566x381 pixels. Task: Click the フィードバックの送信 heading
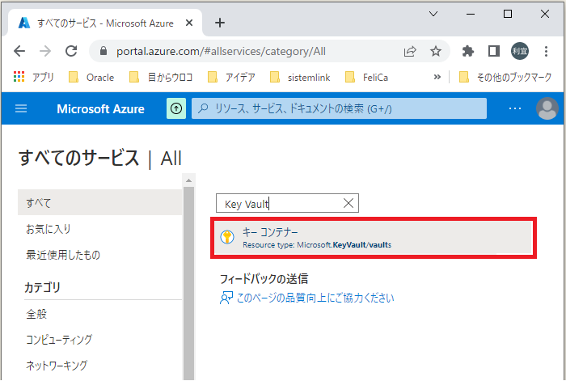coord(264,279)
